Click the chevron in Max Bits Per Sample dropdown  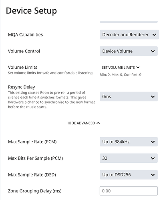tap(153, 158)
